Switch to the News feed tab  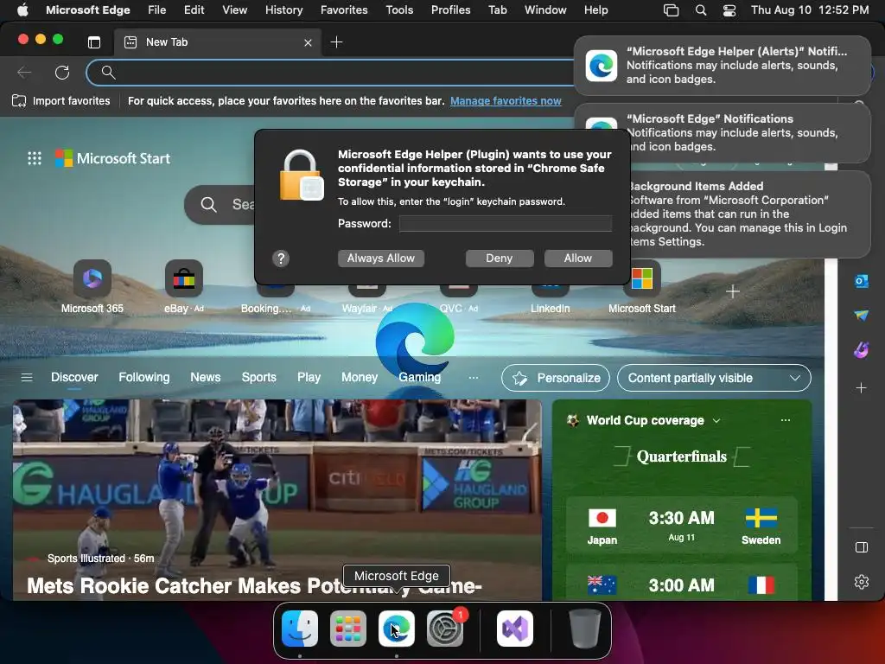[x=206, y=377]
